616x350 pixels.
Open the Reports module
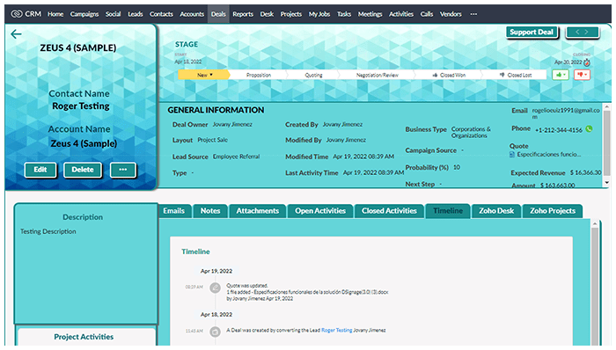pyautogui.click(x=243, y=14)
